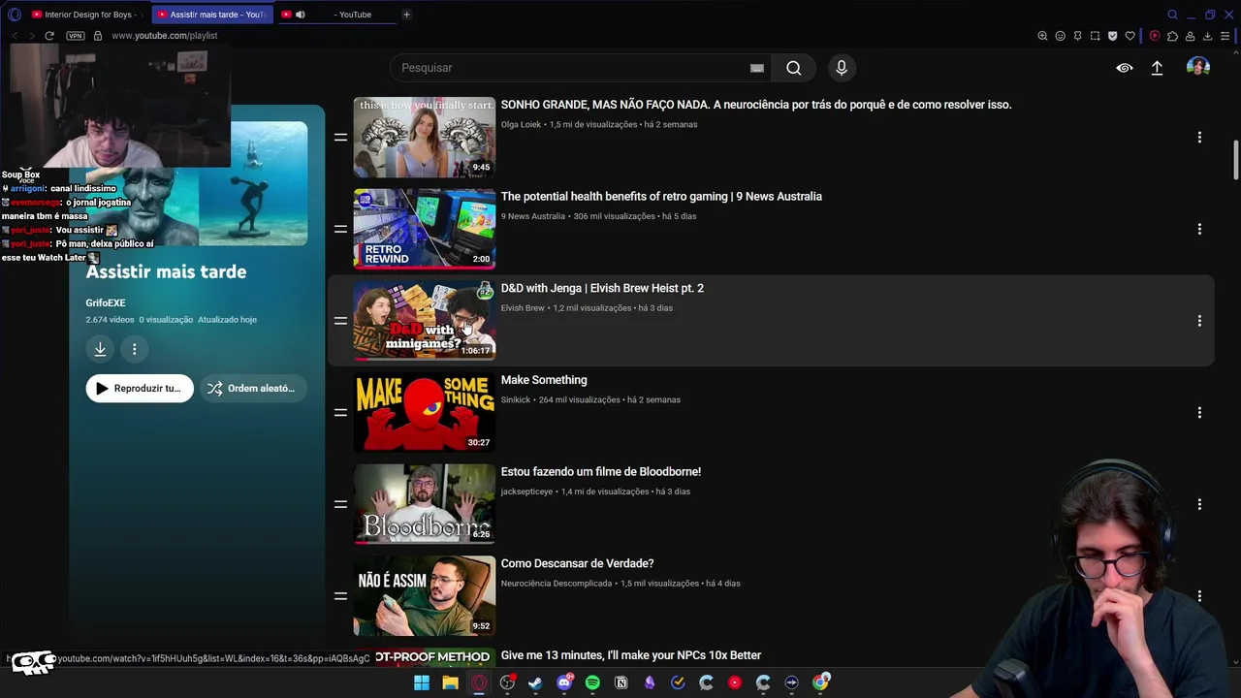Open options menu for Como Descansar video
Screen dimensions: 1241x698
(1199, 596)
